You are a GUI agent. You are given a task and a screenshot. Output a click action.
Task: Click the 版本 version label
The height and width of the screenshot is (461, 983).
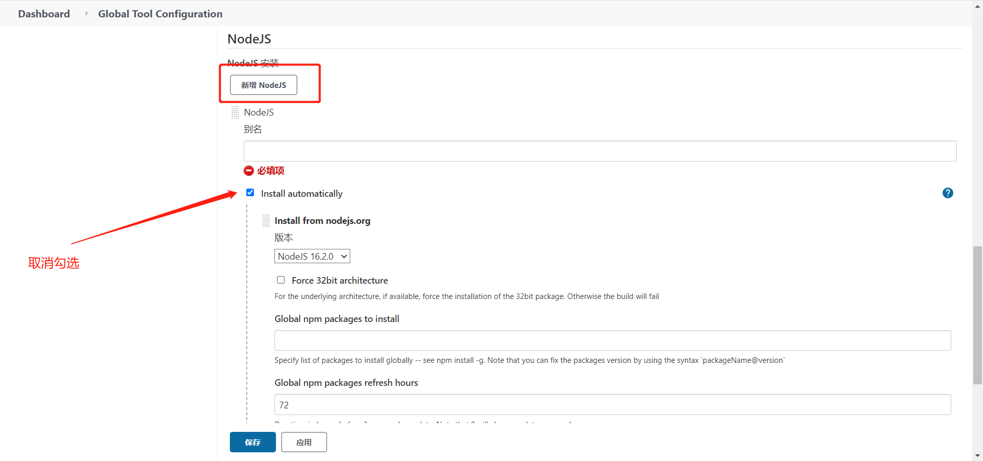coord(284,238)
